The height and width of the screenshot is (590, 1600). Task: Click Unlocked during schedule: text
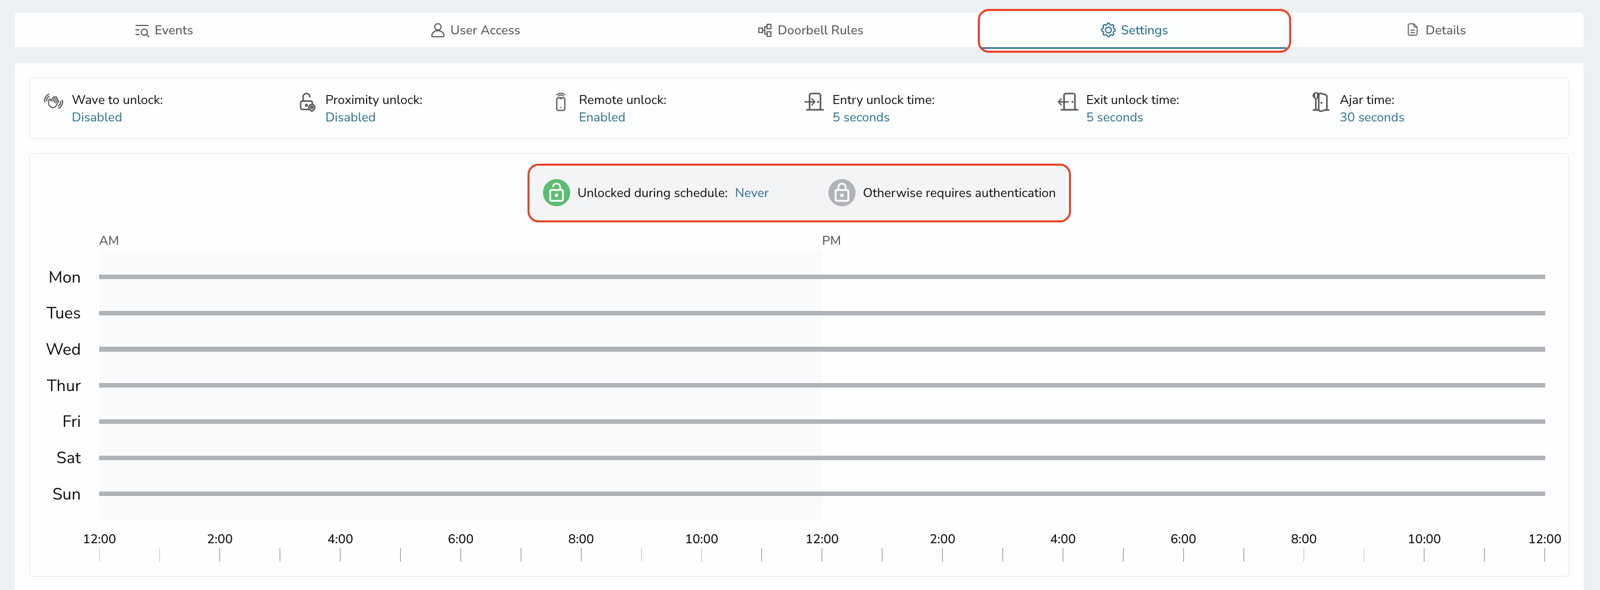click(652, 193)
